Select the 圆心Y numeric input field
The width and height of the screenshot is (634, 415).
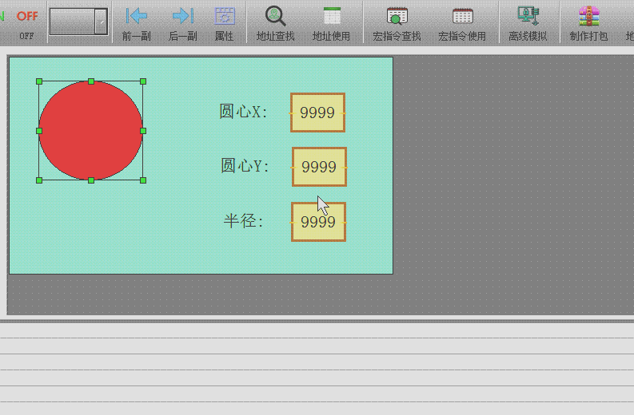pos(319,167)
